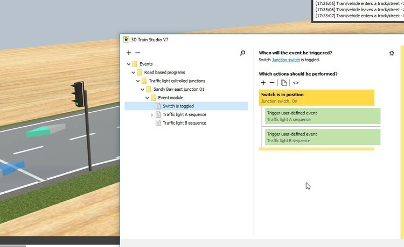Click the Road based programs folder icon
Image resolution: width=404 pixels, height=247 pixels.
[x=140, y=72]
